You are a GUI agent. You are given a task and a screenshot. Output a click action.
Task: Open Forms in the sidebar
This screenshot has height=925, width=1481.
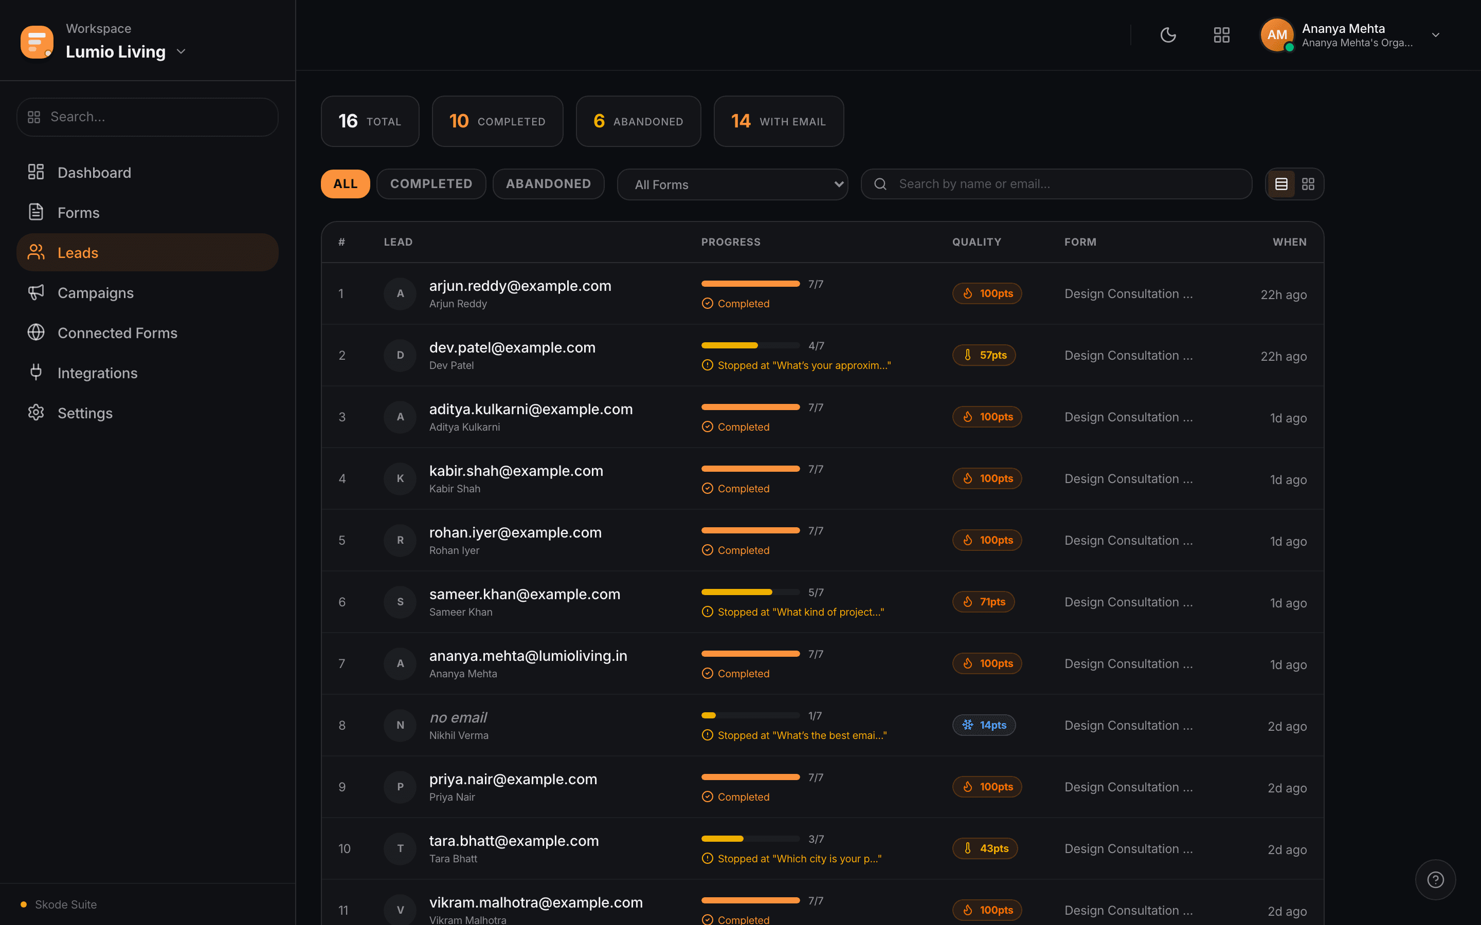[x=148, y=212]
